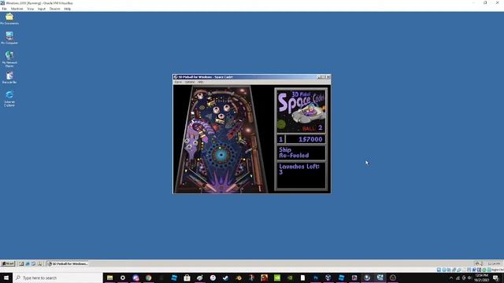Close the 3D Pinball window
504x283 pixels.
(x=328, y=77)
